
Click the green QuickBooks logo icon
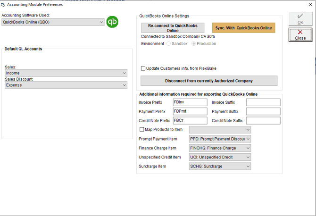[112, 22]
